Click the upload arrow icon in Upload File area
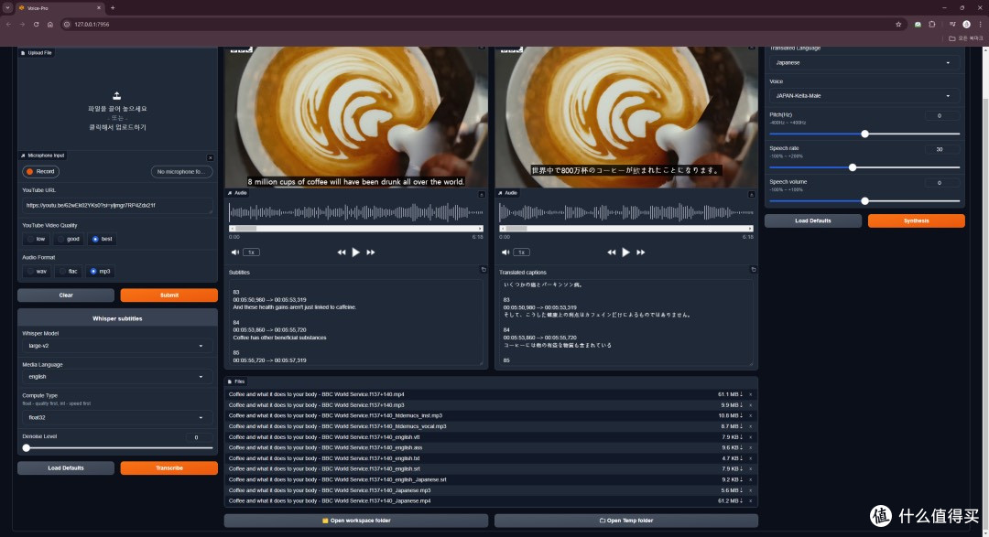Image resolution: width=989 pixels, height=537 pixels. point(116,96)
